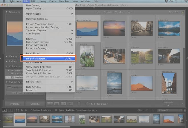Go back with filmstrip left arrow
This screenshot has height=128, width=188.
(x=22, y=110)
